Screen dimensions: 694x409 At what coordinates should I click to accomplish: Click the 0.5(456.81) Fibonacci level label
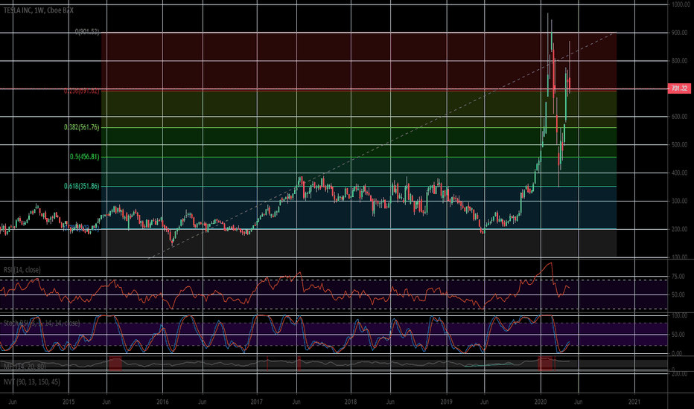coord(85,157)
